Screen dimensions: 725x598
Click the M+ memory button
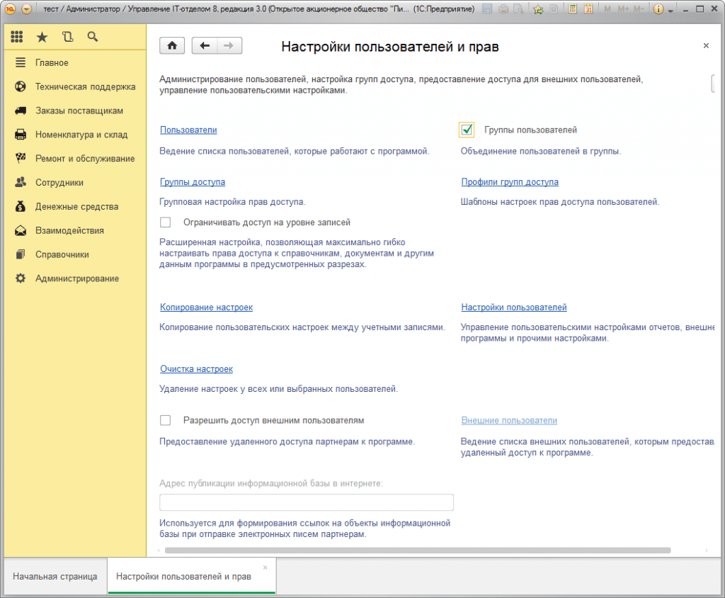pos(623,9)
